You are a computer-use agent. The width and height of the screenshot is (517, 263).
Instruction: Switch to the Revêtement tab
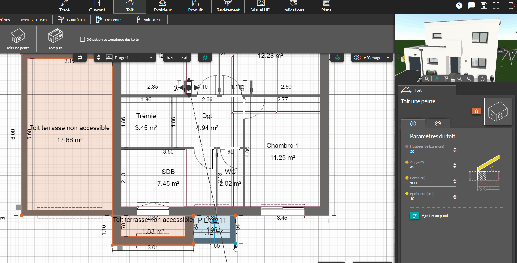tap(228, 6)
